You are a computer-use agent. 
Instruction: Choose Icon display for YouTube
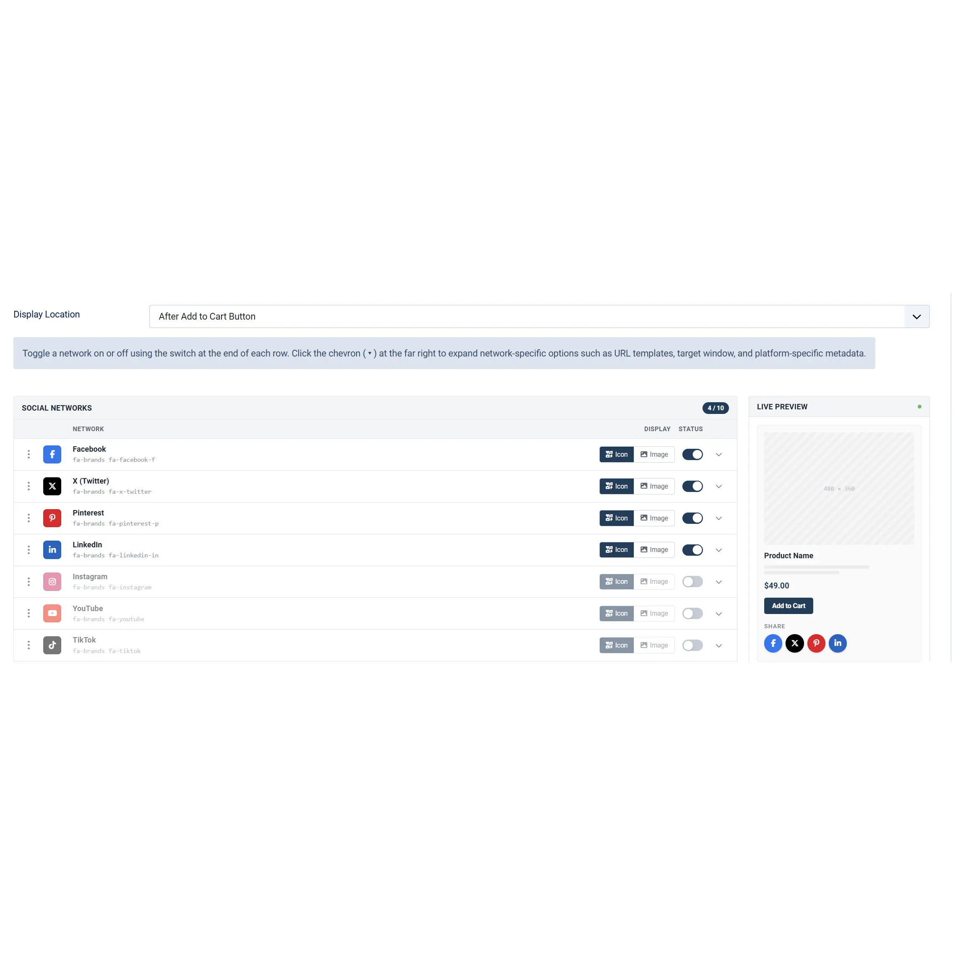pyautogui.click(x=617, y=614)
